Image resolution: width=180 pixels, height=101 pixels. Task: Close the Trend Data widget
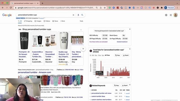[x=130, y=49]
